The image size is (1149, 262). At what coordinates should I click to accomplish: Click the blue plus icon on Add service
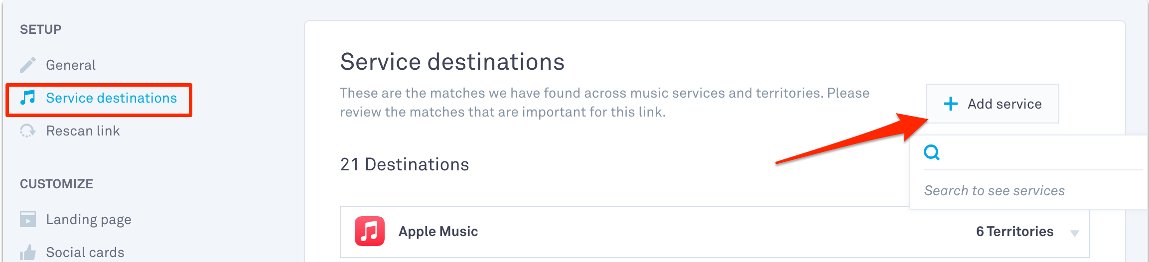[950, 104]
